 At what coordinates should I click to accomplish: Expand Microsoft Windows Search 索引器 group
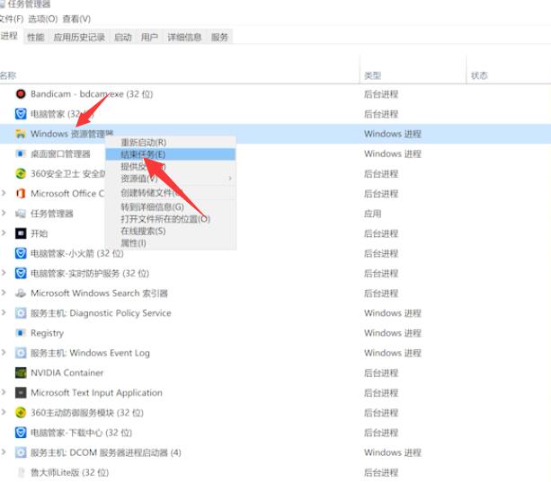pos(4,293)
